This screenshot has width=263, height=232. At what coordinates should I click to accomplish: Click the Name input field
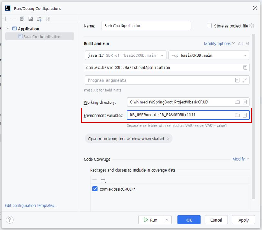coord(147,26)
